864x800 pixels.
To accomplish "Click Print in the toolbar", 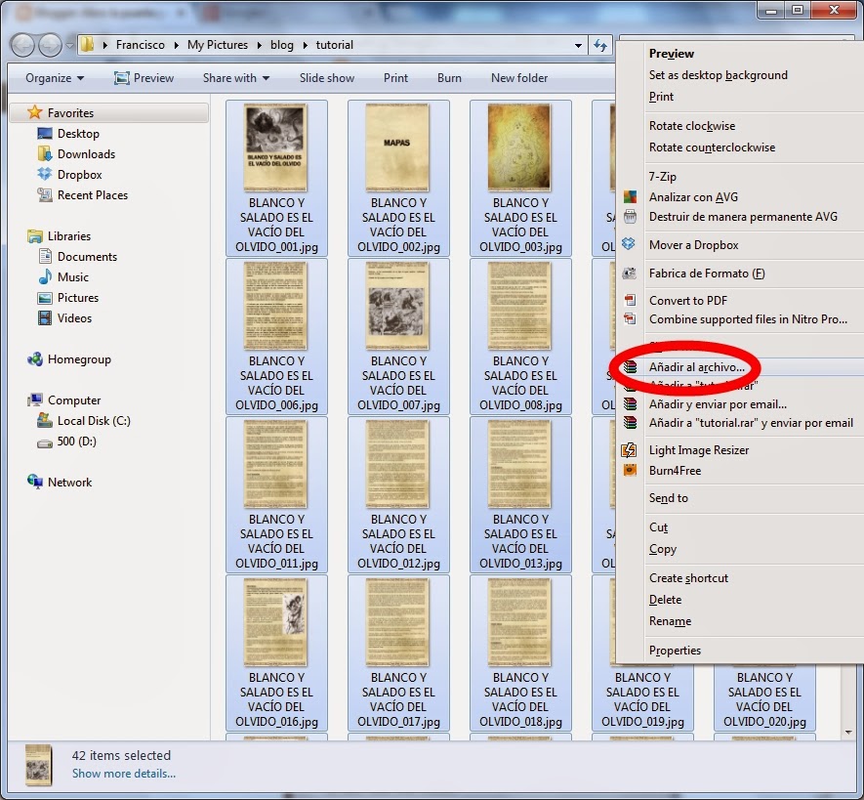I will pos(395,78).
